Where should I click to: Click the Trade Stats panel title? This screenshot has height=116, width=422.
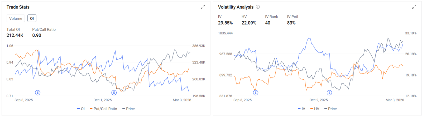[18, 7]
